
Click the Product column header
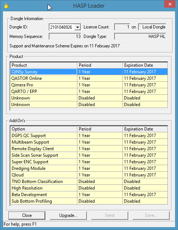44,65
